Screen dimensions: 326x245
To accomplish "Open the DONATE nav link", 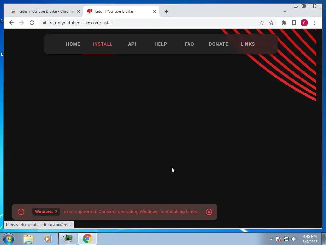I will pos(218,44).
